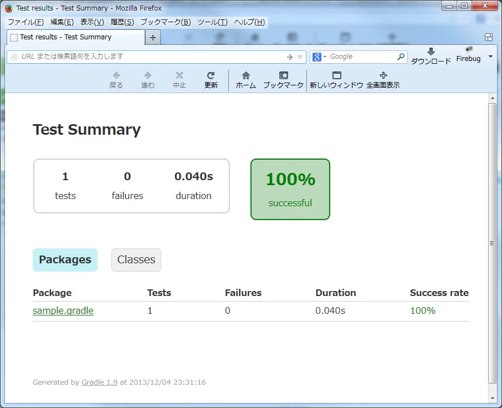Click the 1 tests summary count

65,176
